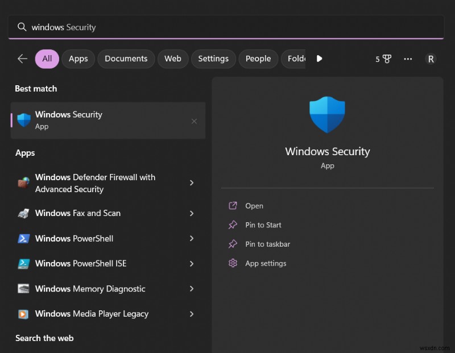Viewport: 455px width, 353px height.
Task: Click the Windows Security shield icon in results
Action: [24, 120]
